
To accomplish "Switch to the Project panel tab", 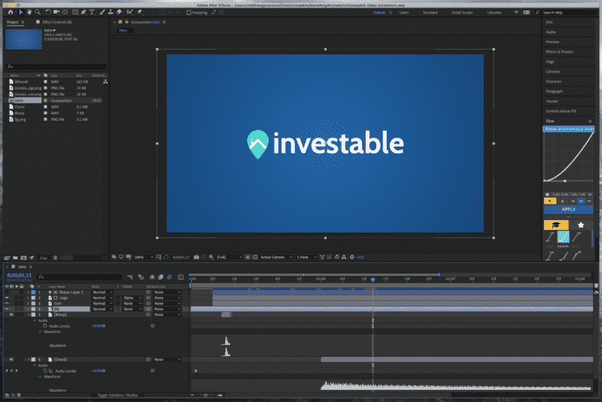I will (12, 22).
